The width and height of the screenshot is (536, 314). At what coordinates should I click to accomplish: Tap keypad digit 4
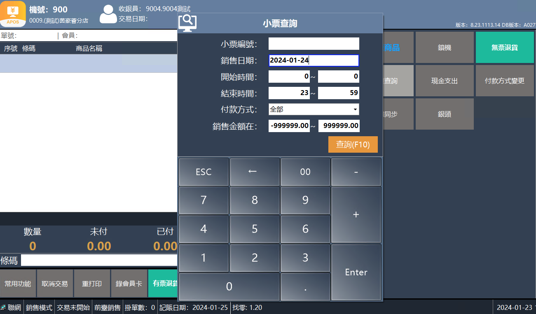pos(204,229)
